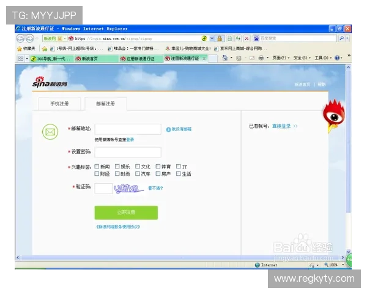367x294 pixels.
Task: Open the Quick Tabs grid icon
Action: (x=21, y=58)
